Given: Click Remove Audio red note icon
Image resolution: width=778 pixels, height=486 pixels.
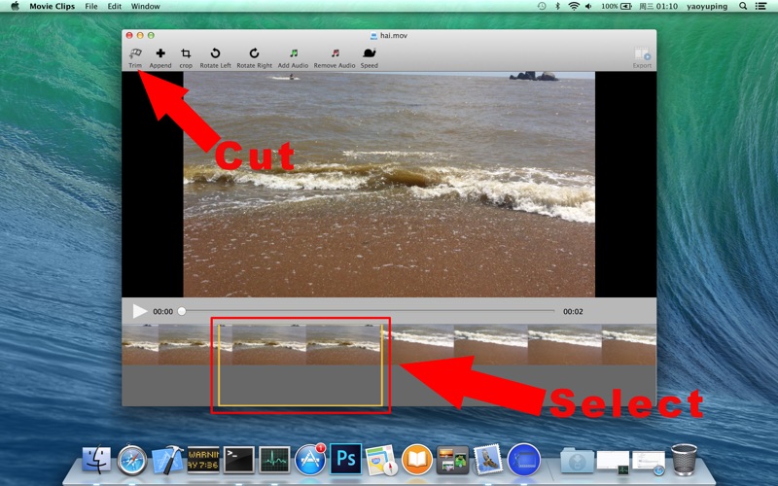Looking at the screenshot, I should pyautogui.click(x=336, y=53).
